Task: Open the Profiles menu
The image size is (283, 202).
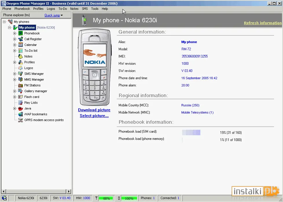Action: click(x=38, y=9)
